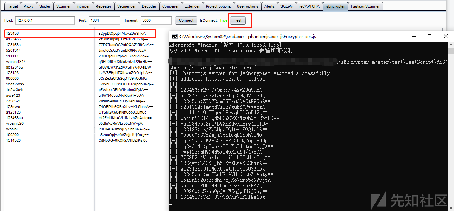This screenshot has width=454, height=211.
Task: Open the Repeater tab
Action: (103, 6)
